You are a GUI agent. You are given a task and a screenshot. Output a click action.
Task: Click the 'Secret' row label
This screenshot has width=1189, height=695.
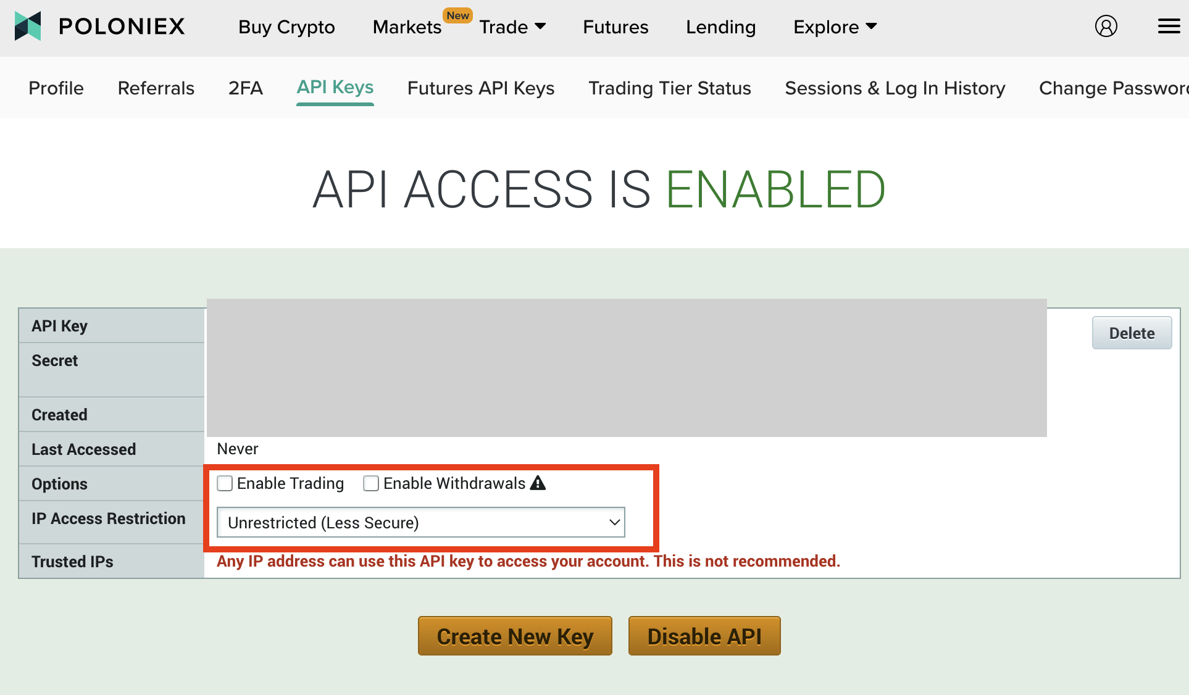(x=54, y=360)
